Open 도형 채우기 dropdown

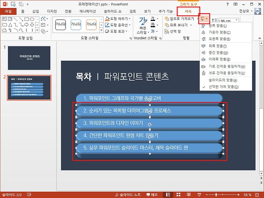click(x=118, y=19)
